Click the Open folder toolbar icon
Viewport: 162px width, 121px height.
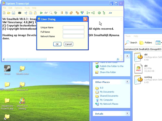point(9,13)
